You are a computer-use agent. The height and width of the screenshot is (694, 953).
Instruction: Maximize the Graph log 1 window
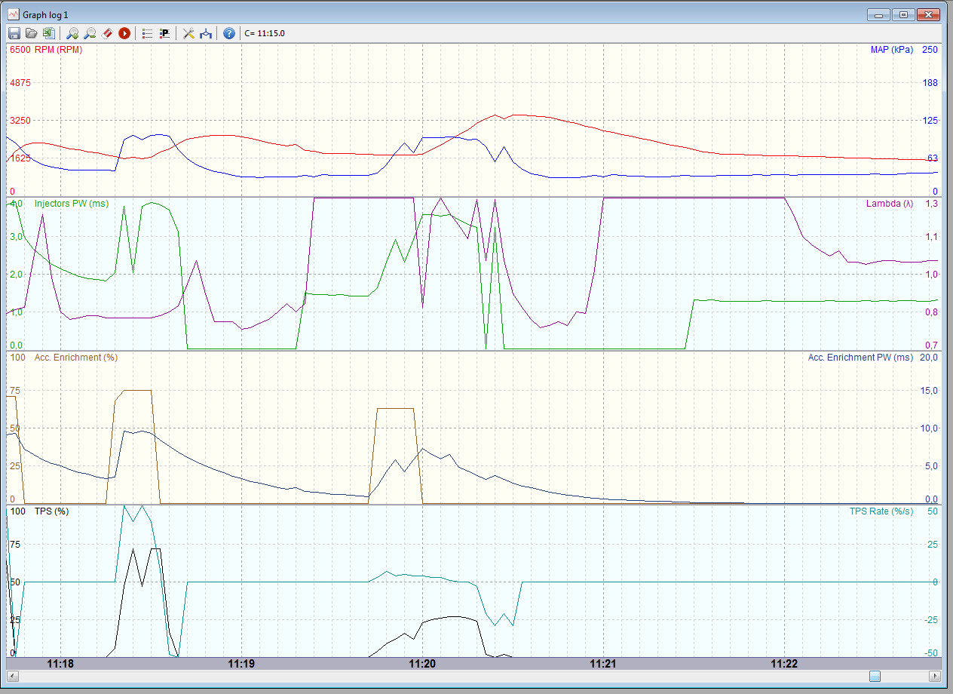click(902, 14)
